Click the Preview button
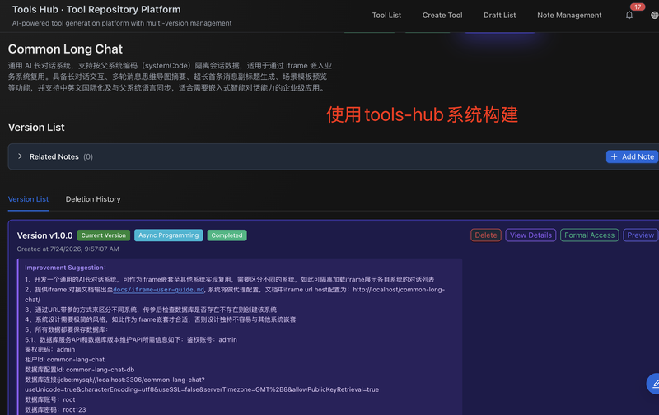This screenshot has height=415, width=659. 641,235
